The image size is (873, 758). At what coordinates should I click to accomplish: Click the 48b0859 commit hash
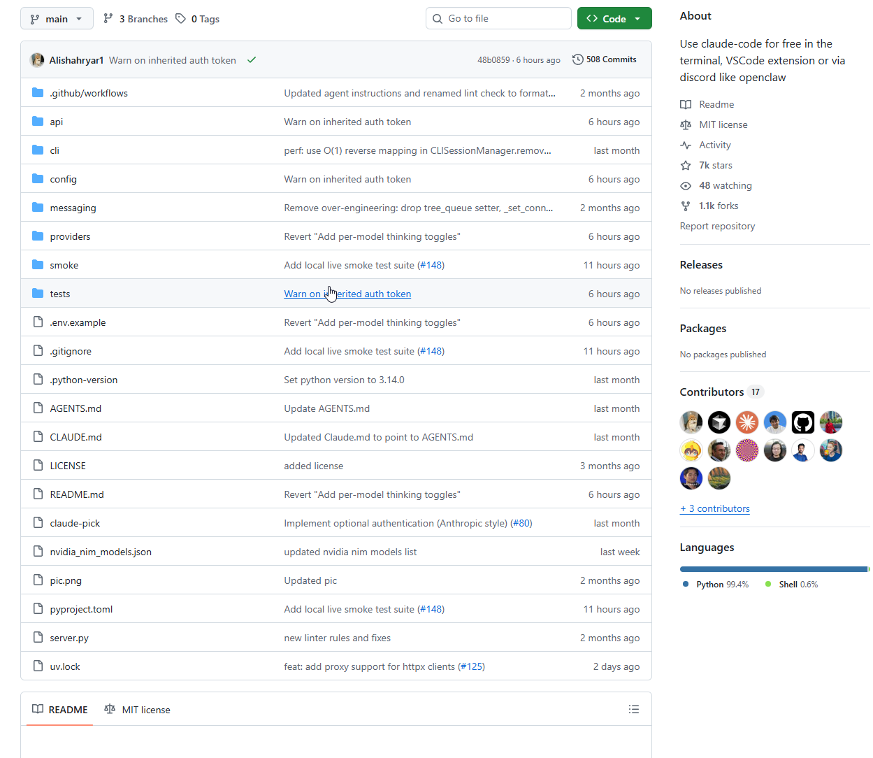tap(493, 60)
